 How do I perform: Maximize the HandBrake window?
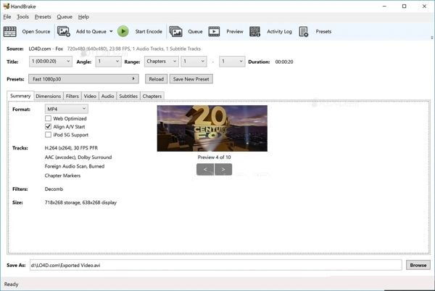405,6
